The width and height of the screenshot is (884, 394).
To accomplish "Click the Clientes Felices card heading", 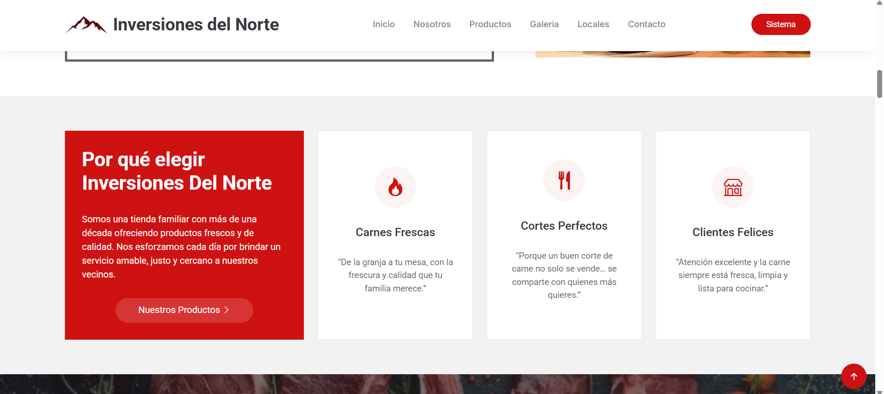I will [x=733, y=232].
